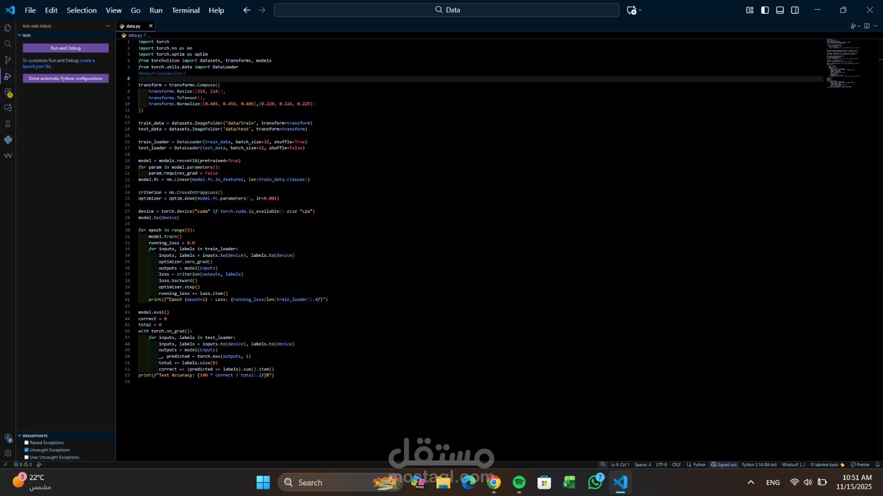The height and width of the screenshot is (496, 883).
Task: Click the Run and Debug button
Action: pyautogui.click(x=66, y=48)
